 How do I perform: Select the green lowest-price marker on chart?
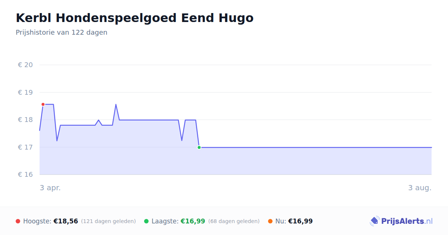pyautogui.click(x=199, y=147)
